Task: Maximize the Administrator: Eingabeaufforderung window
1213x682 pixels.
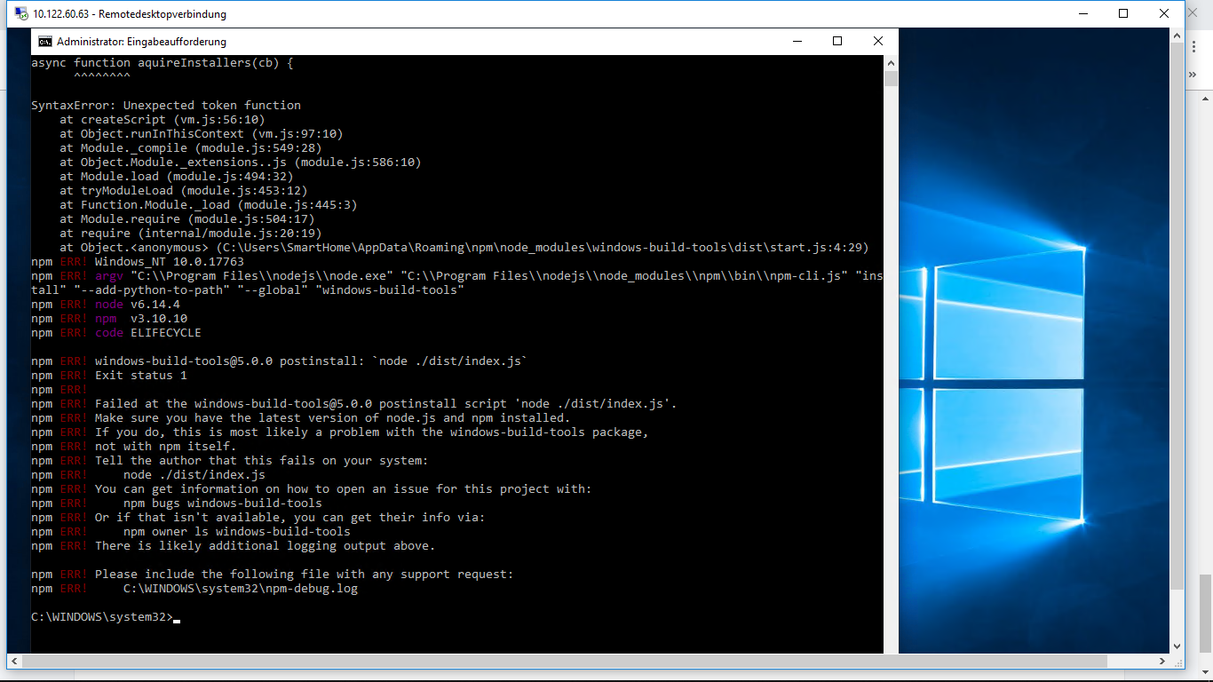Action: pyautogui.click(x=836, y=41)
